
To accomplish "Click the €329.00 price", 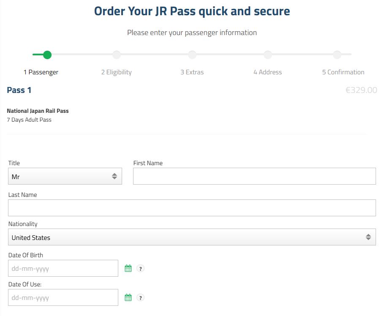I will [x=361, y=90].
